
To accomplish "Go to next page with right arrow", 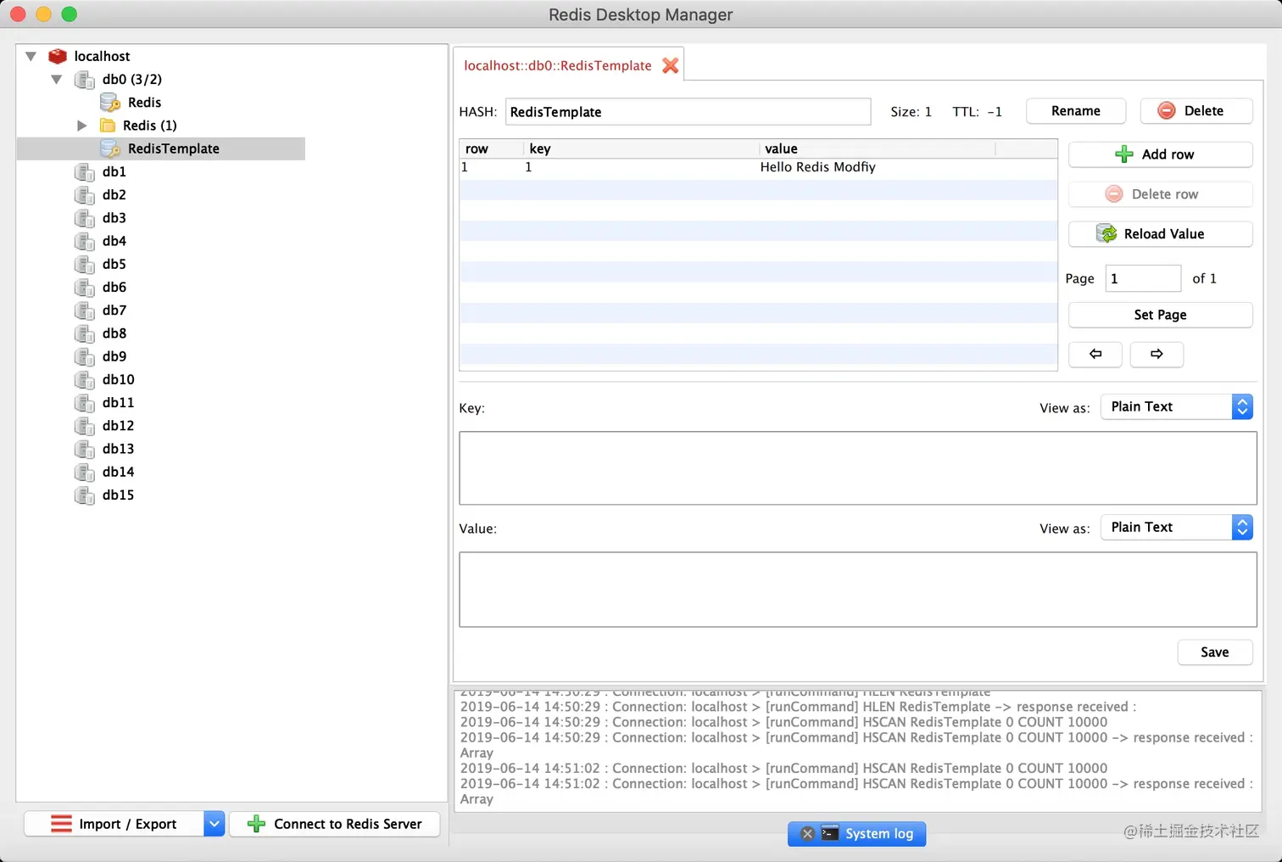I will click(1157, 354).
